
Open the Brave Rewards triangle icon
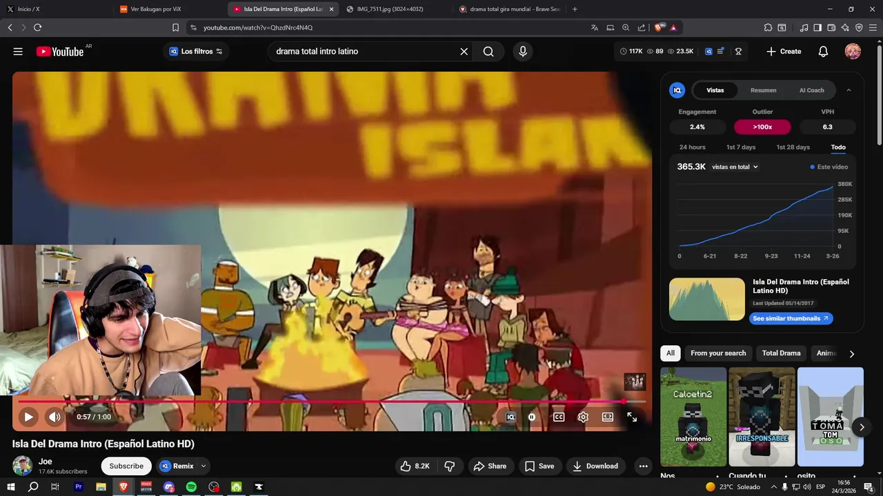coord(673,28)
